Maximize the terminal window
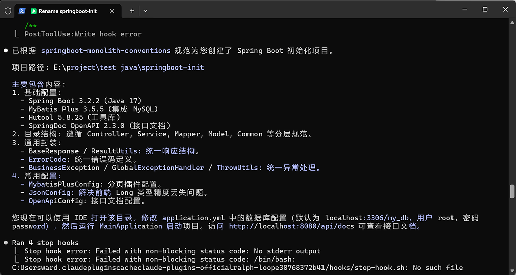The image size is (516, 275). click(x=485, y=9)
